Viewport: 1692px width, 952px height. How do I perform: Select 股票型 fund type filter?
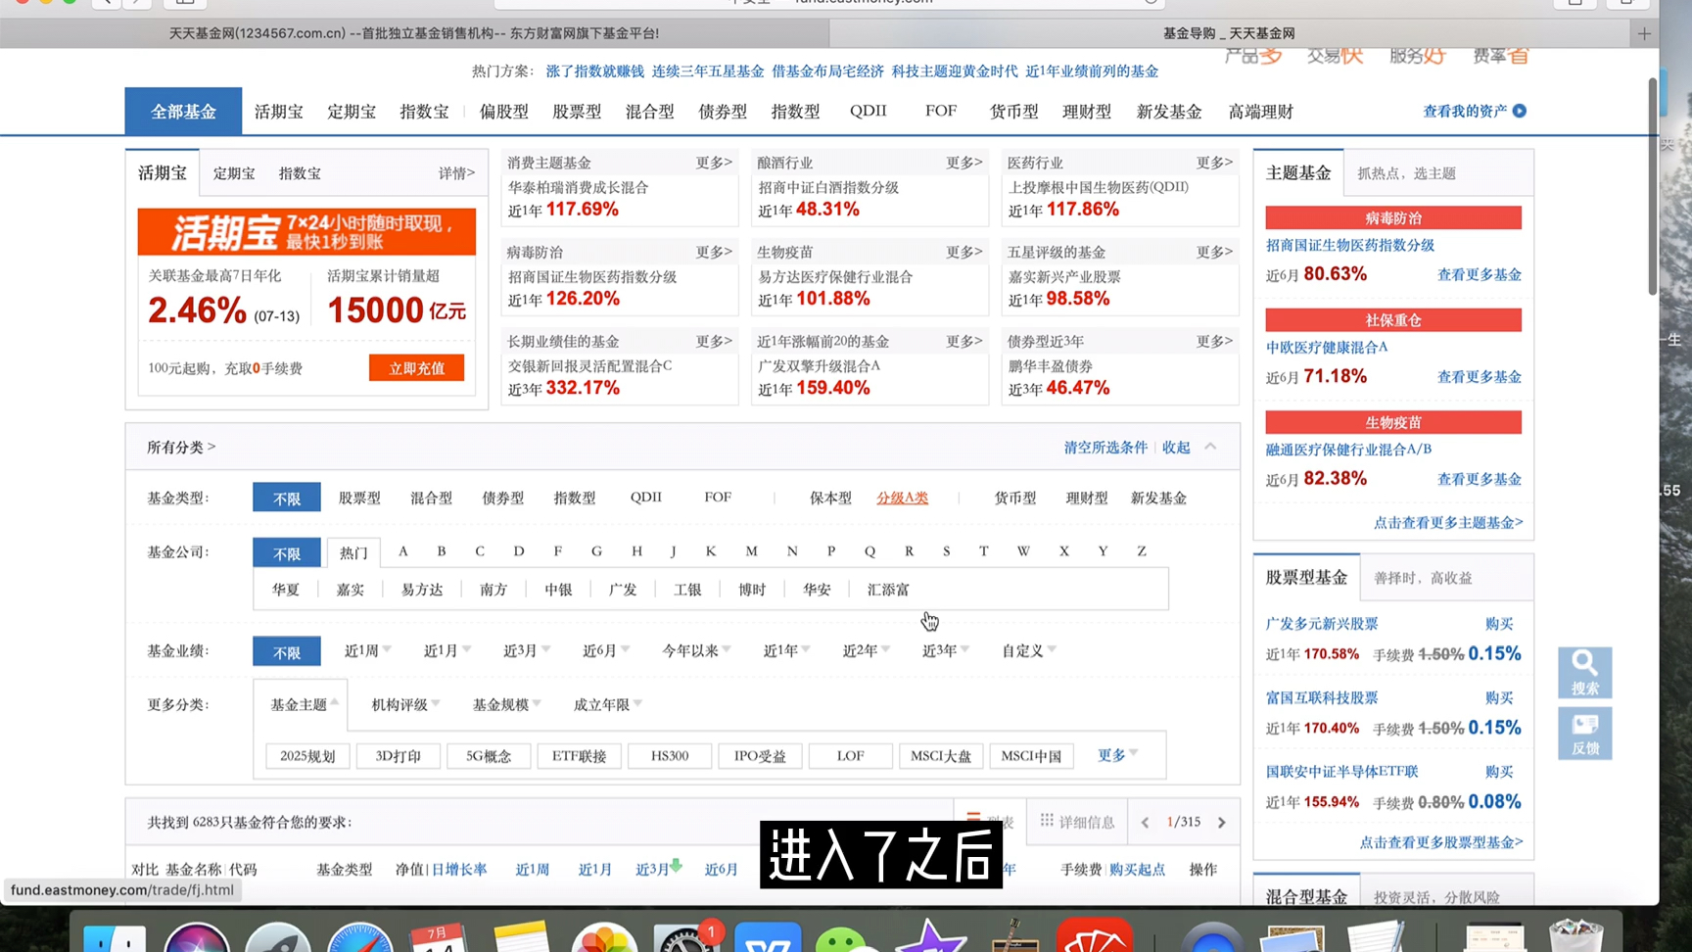pos(359,498)
